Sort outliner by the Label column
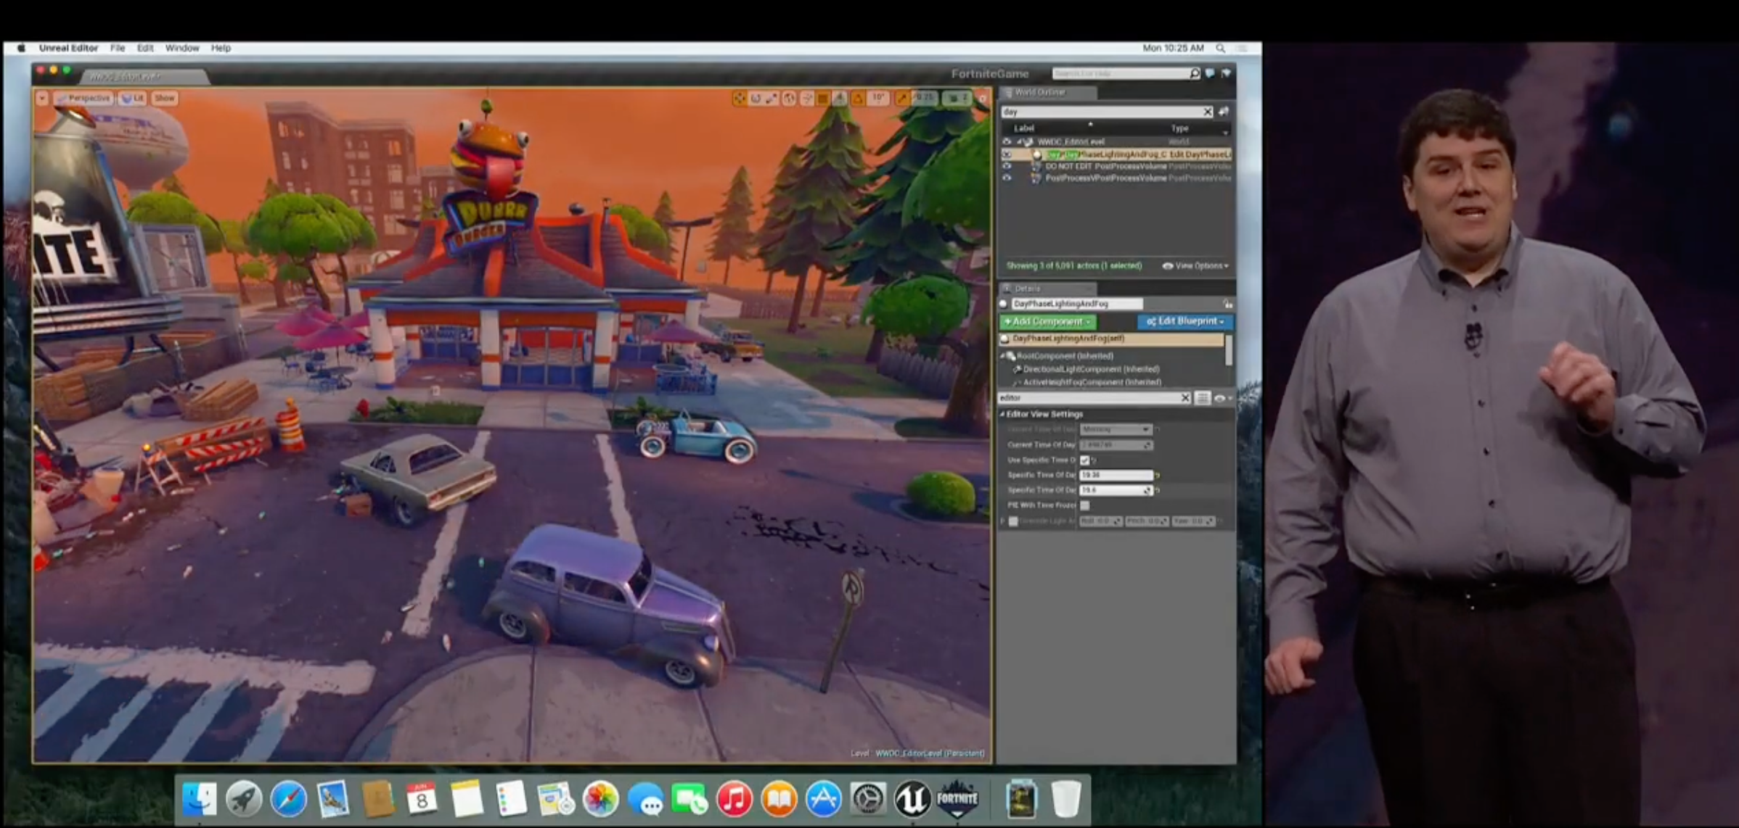Image resolution: width=1739 pixels, height=828 pixels. [x=1024, y=128]
